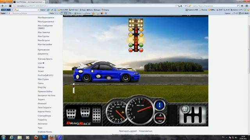Click the browser home icon
The image size is (250, 140).
coord(242,6)
